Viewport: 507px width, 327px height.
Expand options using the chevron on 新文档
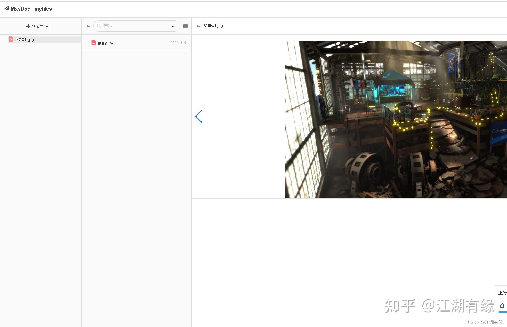[47, 27]
